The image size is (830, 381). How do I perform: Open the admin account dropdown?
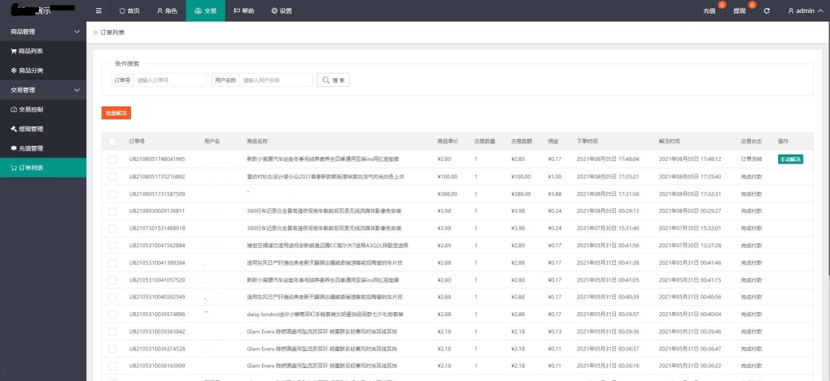[x=805, y=11]
